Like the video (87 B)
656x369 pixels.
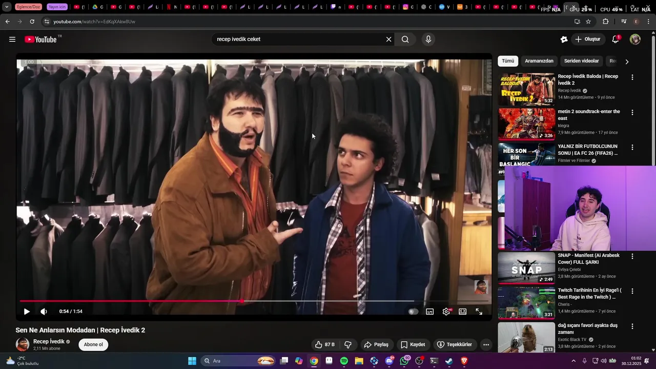click(x=325, y=344)
